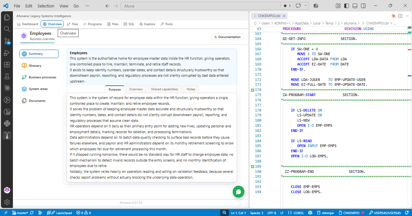Open notifications bell in status bar
This screenshot has width=412, height=216.
coord(407,213)
